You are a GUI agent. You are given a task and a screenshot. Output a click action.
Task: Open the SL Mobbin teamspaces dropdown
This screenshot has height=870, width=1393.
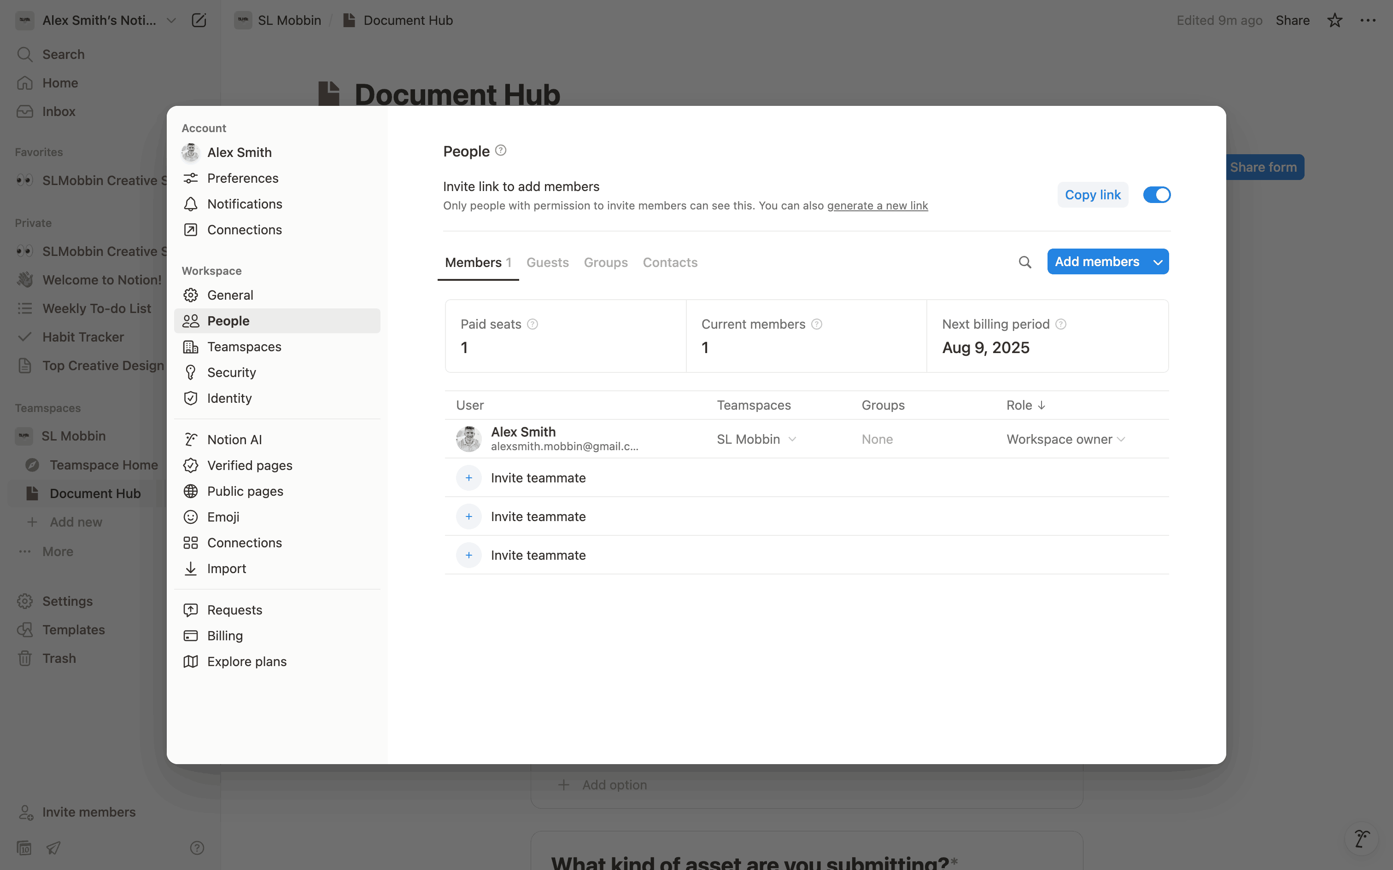tap(756, 440)
